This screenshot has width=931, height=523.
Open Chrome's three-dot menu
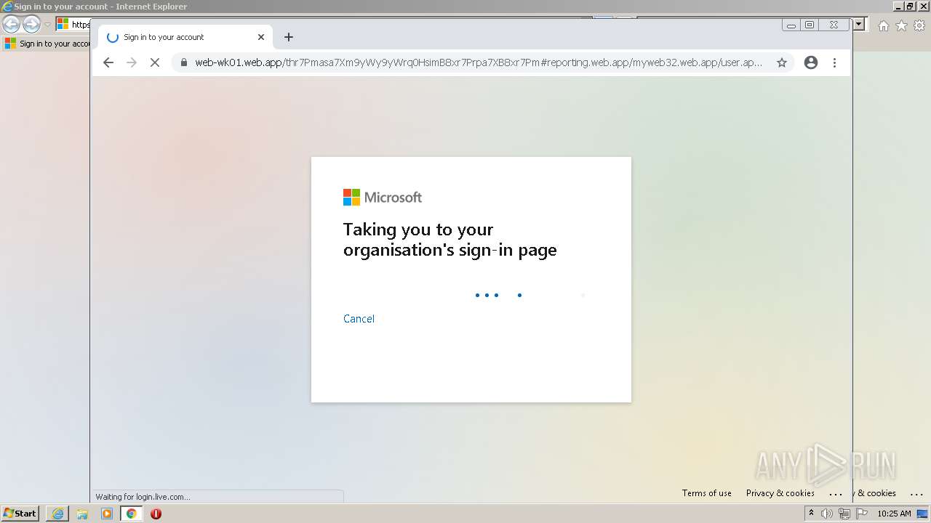[834, 62]
